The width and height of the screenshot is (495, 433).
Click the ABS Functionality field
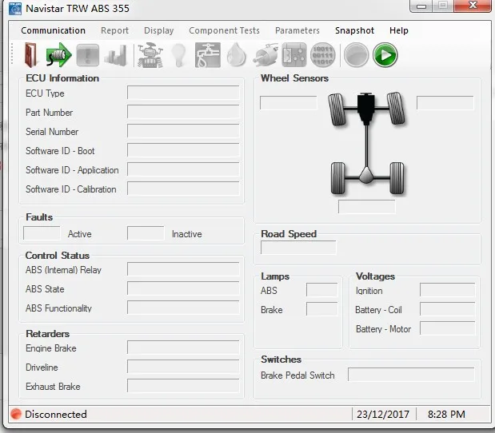click(x=183, y=308)
